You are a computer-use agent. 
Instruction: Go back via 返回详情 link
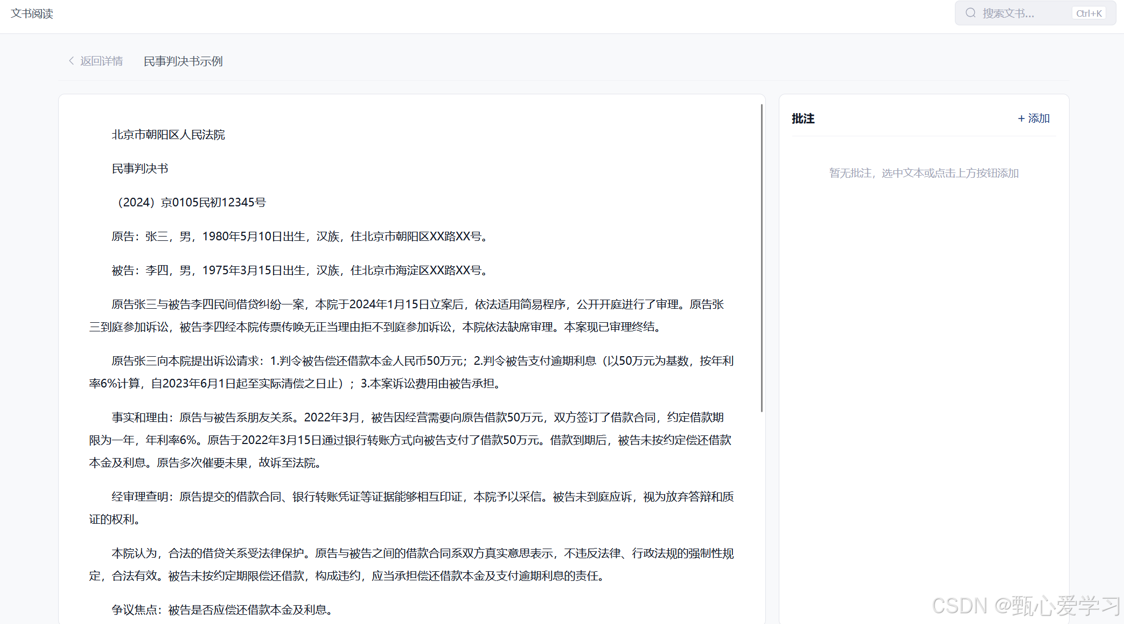pyautogui.click(x=101, y=61)
